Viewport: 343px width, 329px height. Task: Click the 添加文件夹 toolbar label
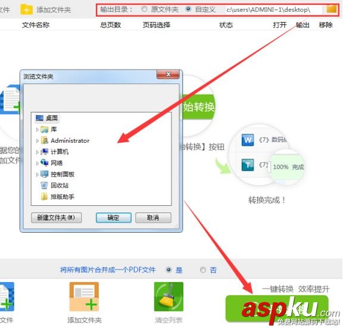click(x=54, y=10)
